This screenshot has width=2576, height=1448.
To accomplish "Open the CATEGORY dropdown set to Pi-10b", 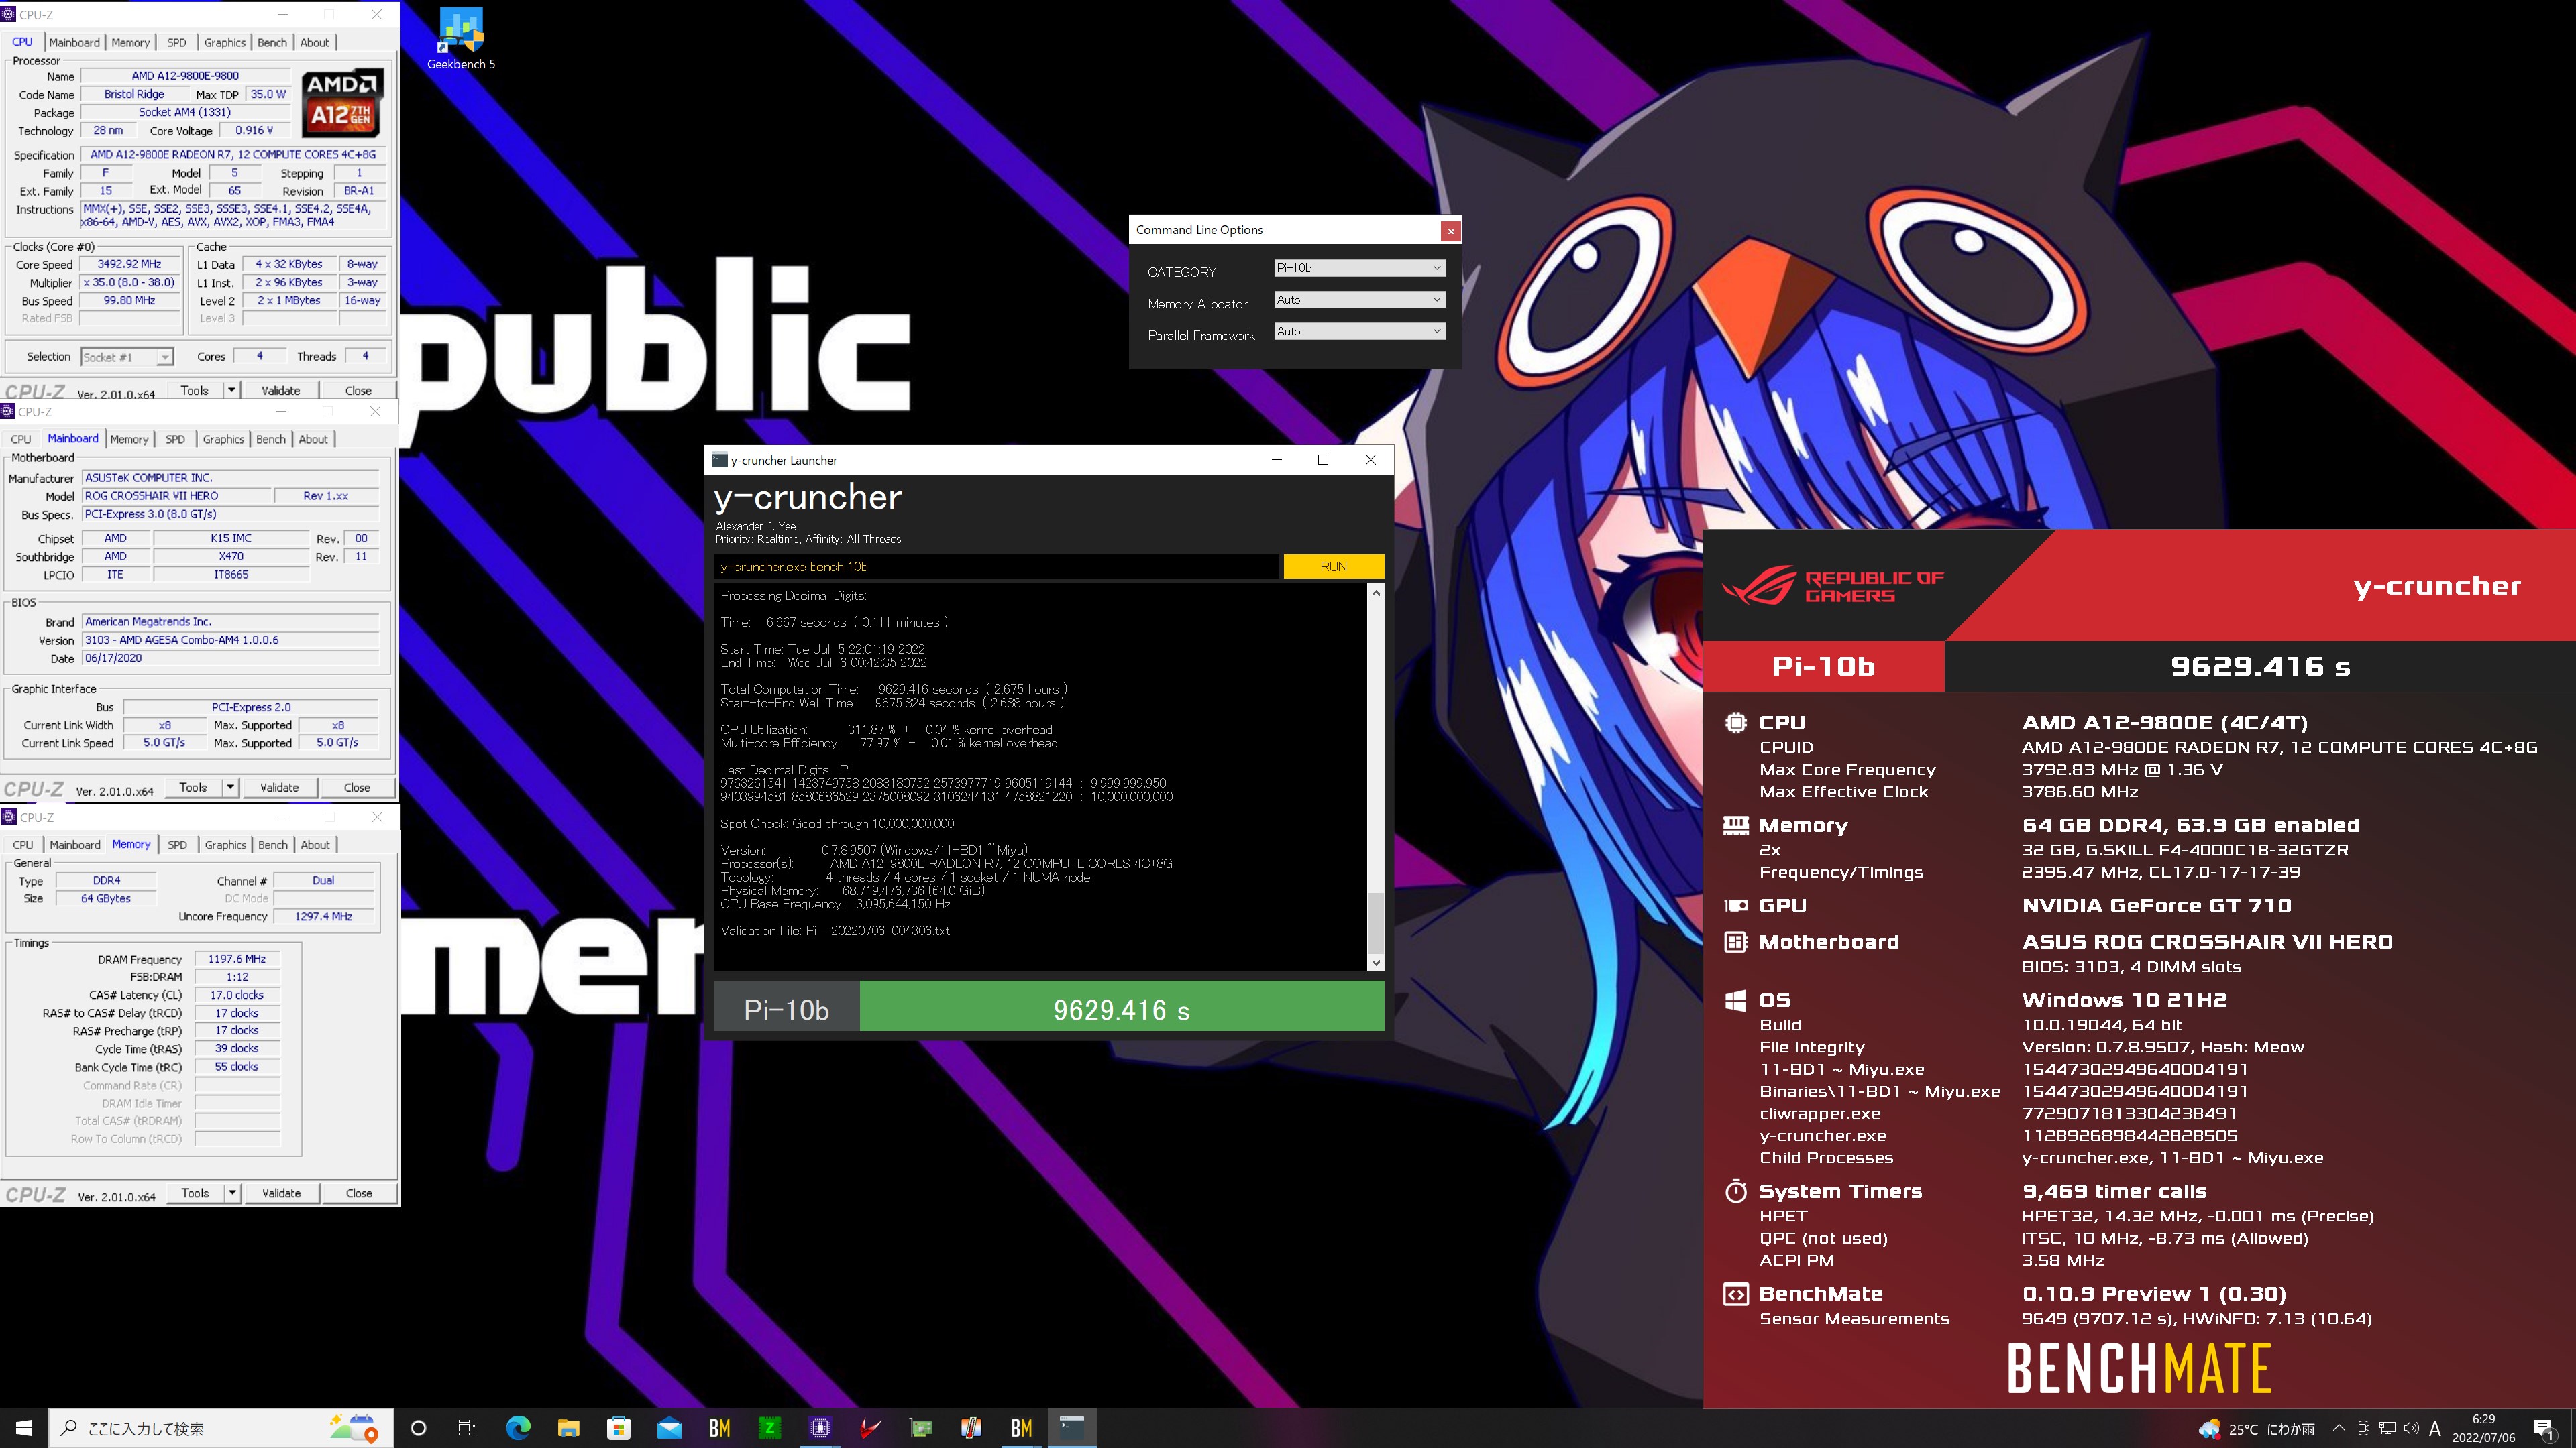I will pyautogui.click(x=1359, y=268).
